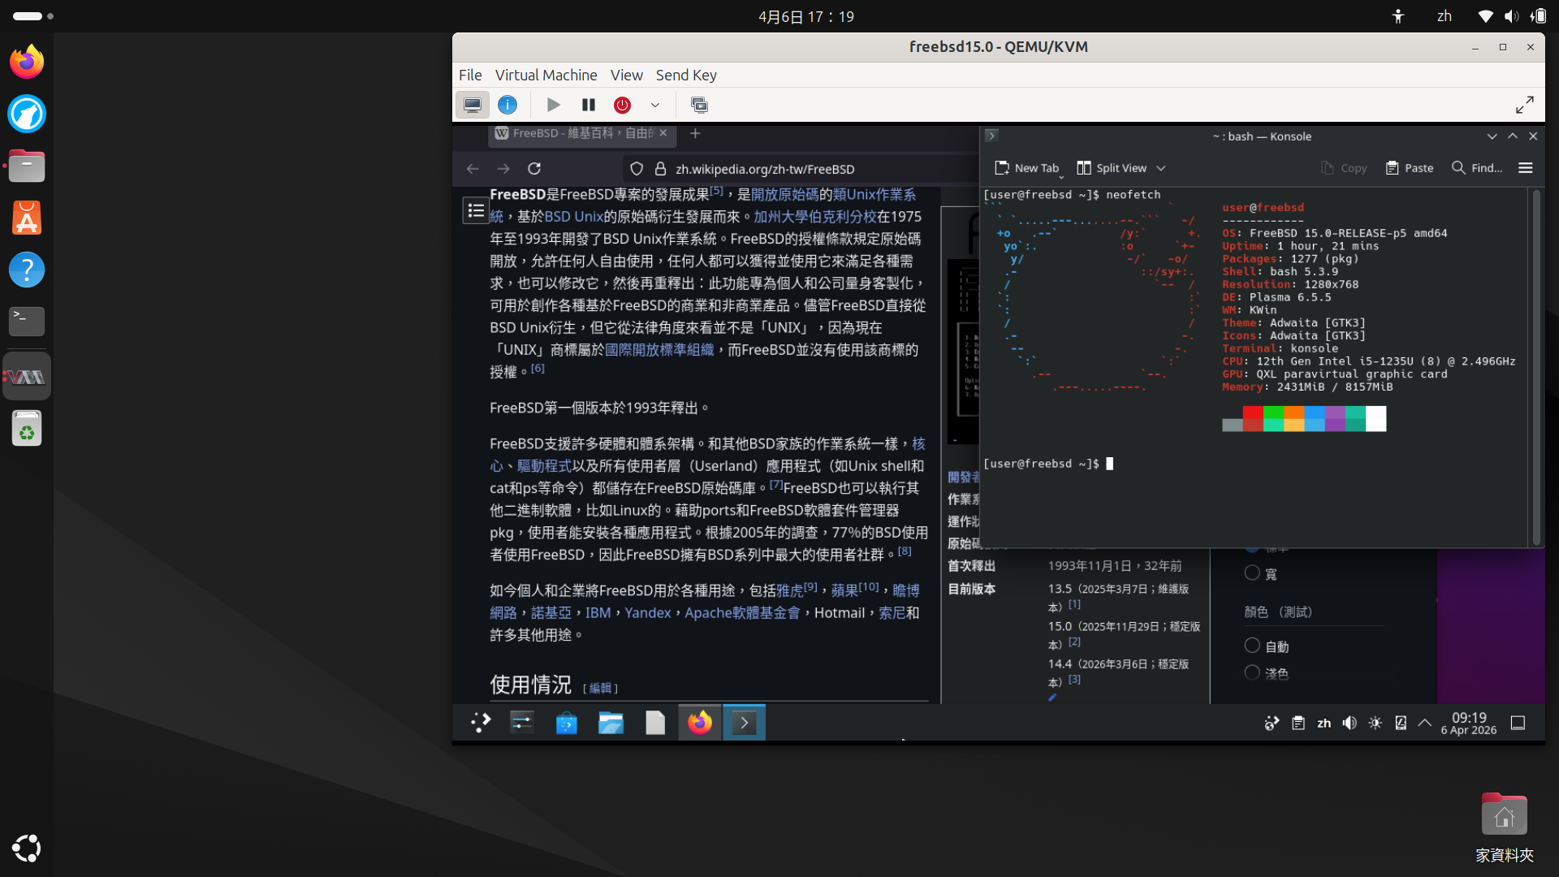Viewport: 1559px width, 877px height.
Task: Open the Virtual Machine menu
Action: click(546, 75)
